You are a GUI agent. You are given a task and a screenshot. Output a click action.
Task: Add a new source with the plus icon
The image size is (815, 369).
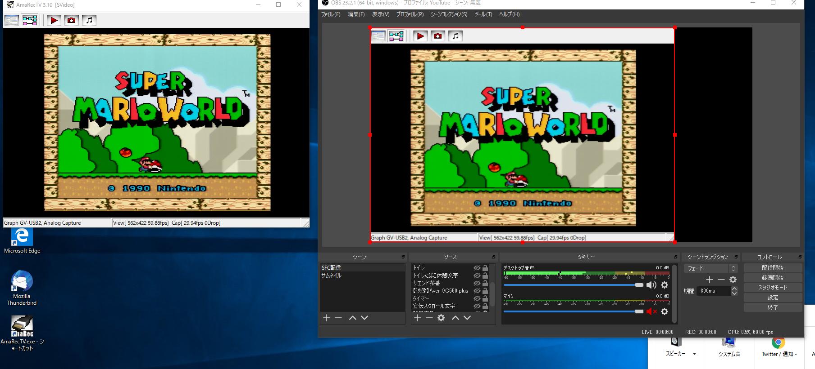[418, 318]
